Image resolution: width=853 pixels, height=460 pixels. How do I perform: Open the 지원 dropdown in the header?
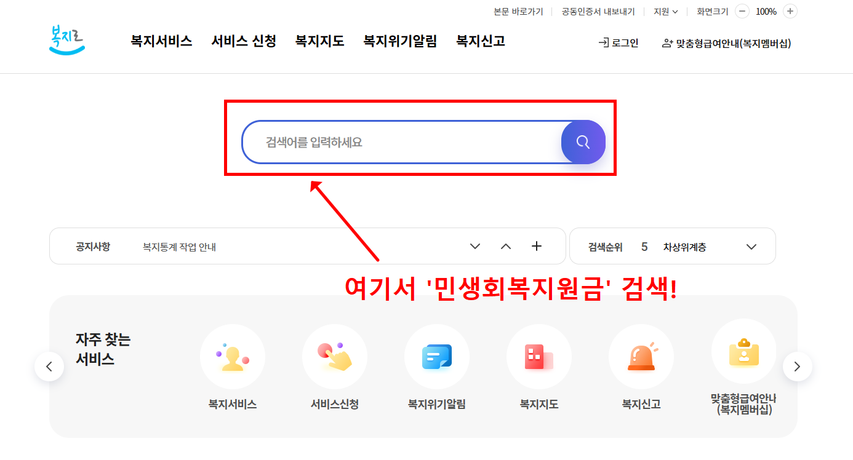click(x=665, y=11)
